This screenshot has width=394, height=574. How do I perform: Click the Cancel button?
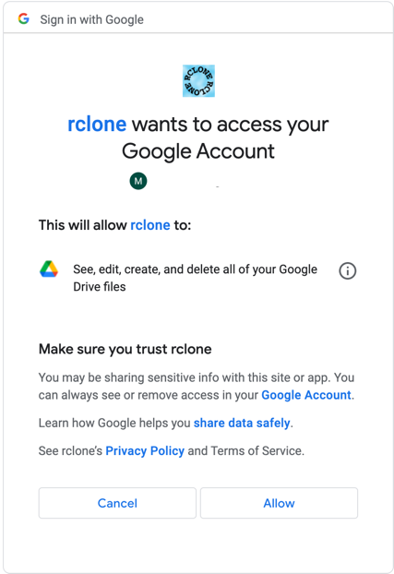[117, 503]
